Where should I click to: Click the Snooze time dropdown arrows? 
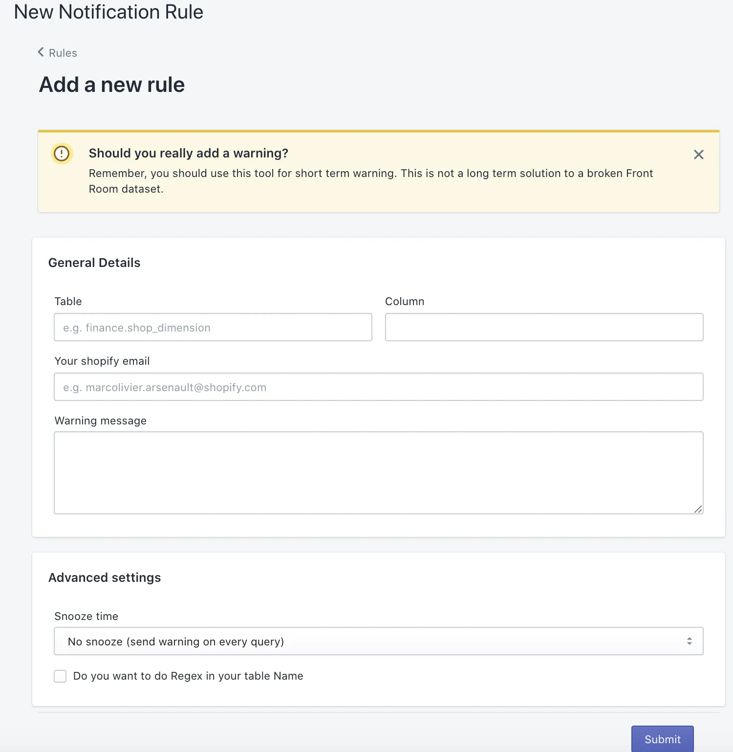coord(689,641)
